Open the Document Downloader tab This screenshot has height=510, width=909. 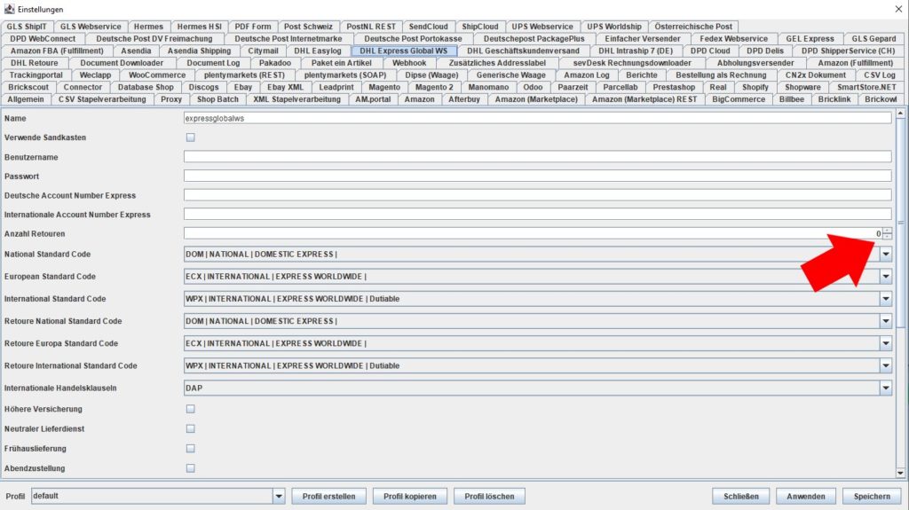pyautogui.click(x=122, y=63)
